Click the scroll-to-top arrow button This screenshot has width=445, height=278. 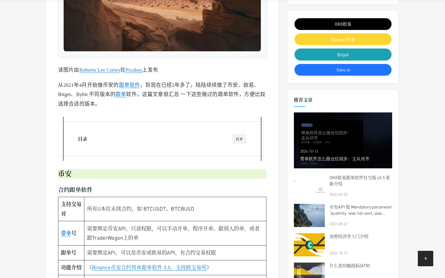coord(426,259)
